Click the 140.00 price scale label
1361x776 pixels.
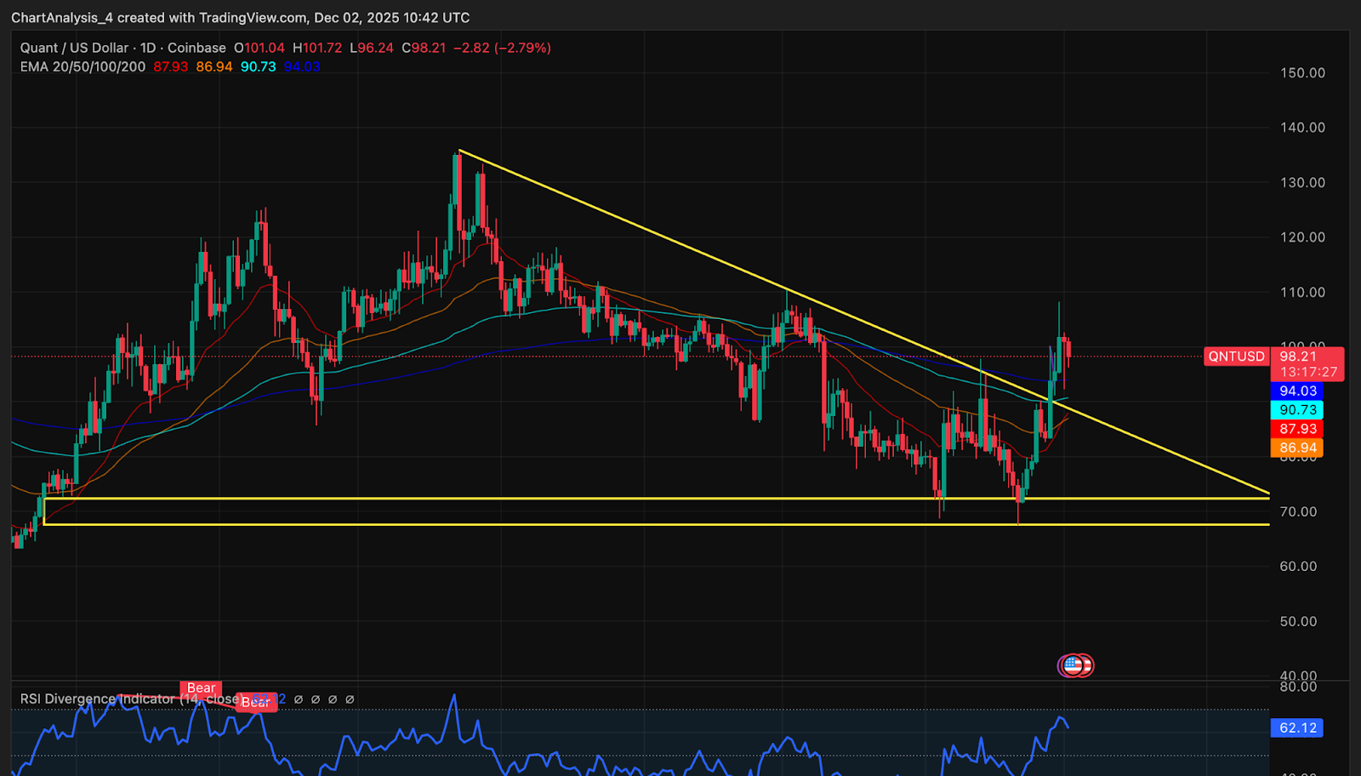tap(1302, 128)
